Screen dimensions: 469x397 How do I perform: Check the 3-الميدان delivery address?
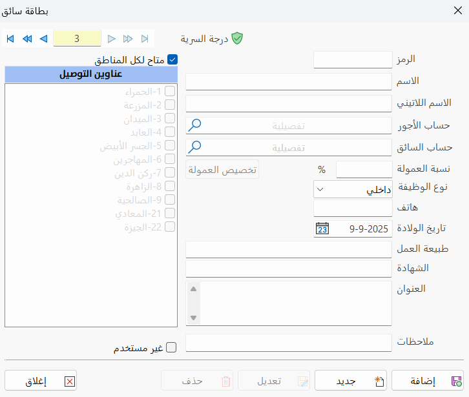[x=170, y=118]
